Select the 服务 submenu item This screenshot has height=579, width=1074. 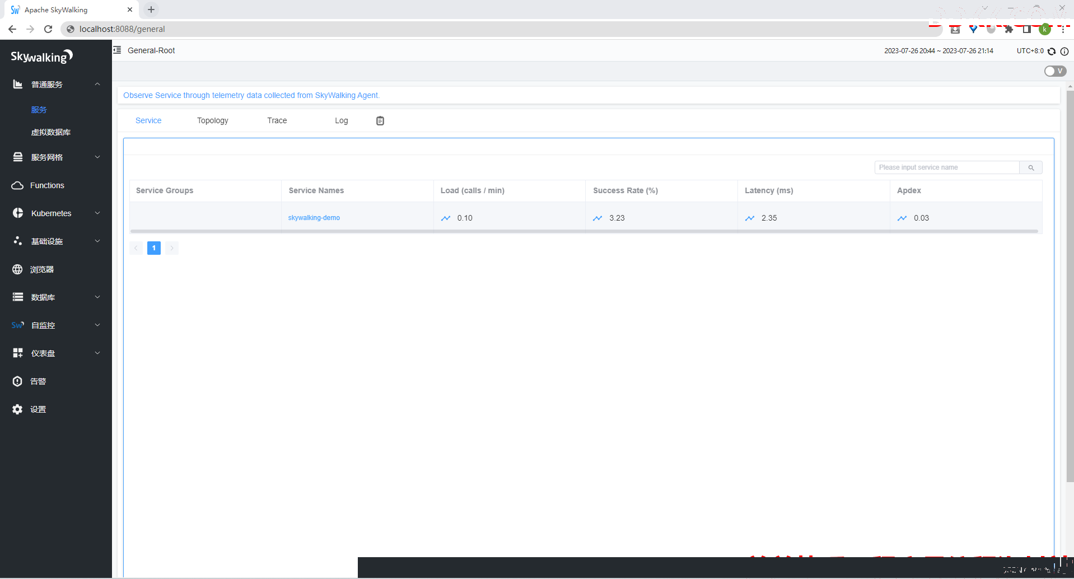pyautogui.click(x=39, y=110)
